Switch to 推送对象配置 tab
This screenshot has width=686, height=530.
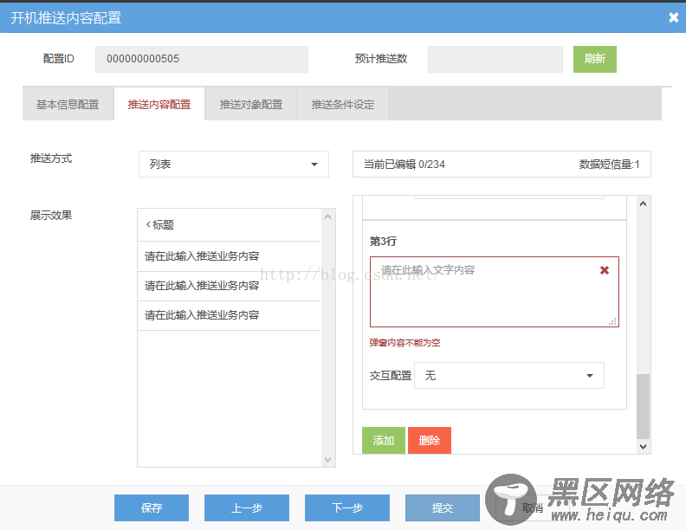[x=251, y=104]
